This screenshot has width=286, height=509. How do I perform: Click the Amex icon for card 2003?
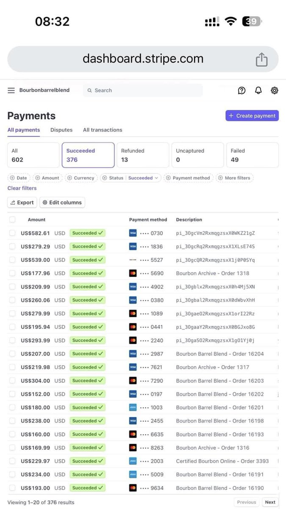pos(133,461)
